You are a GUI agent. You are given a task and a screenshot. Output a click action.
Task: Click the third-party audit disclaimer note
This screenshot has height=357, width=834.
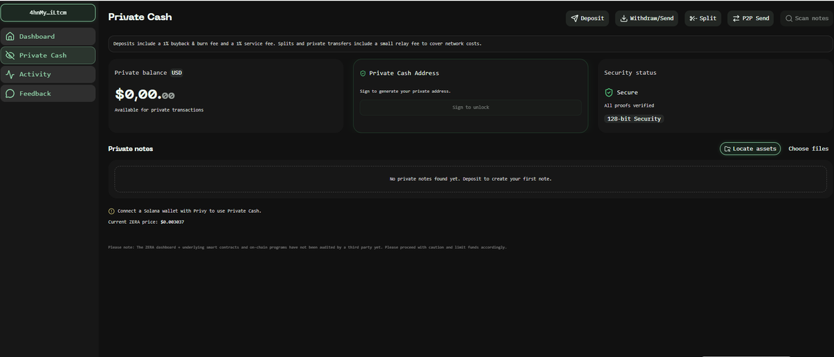[307, 247]
